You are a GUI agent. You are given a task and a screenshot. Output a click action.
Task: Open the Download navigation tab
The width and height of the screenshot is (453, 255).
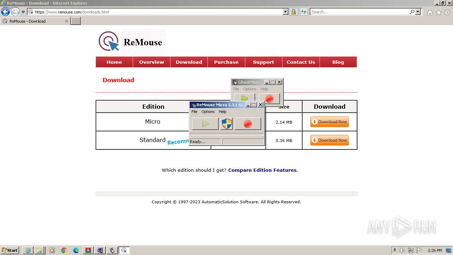pos(189,62)
